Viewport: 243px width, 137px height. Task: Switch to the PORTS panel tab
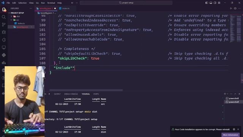[x=96, y=94]
